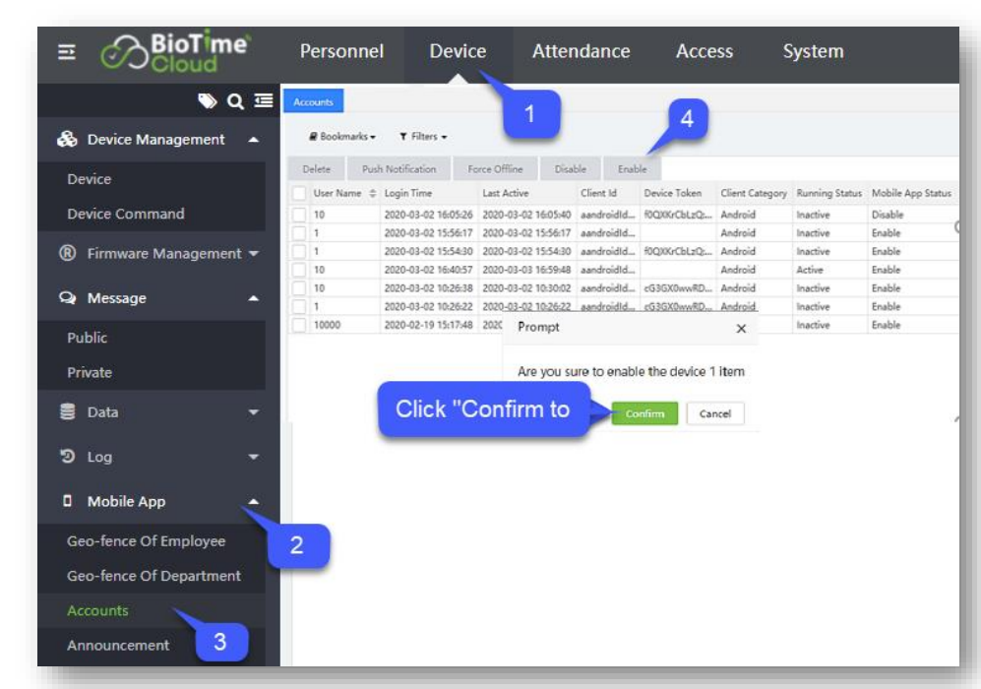
Task: Click the Data database icon in sidebar
Action: [x=67, y=412]
